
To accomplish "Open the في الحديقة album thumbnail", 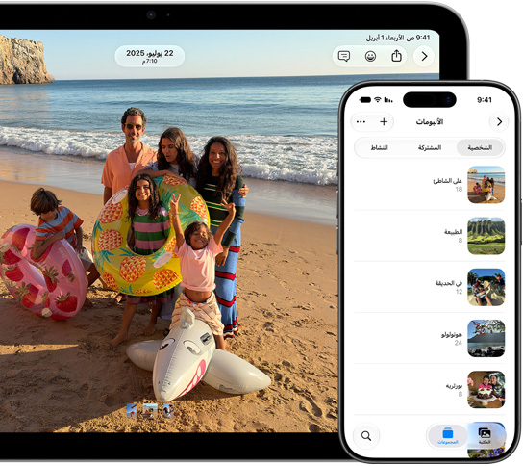I will coord(486,287).
